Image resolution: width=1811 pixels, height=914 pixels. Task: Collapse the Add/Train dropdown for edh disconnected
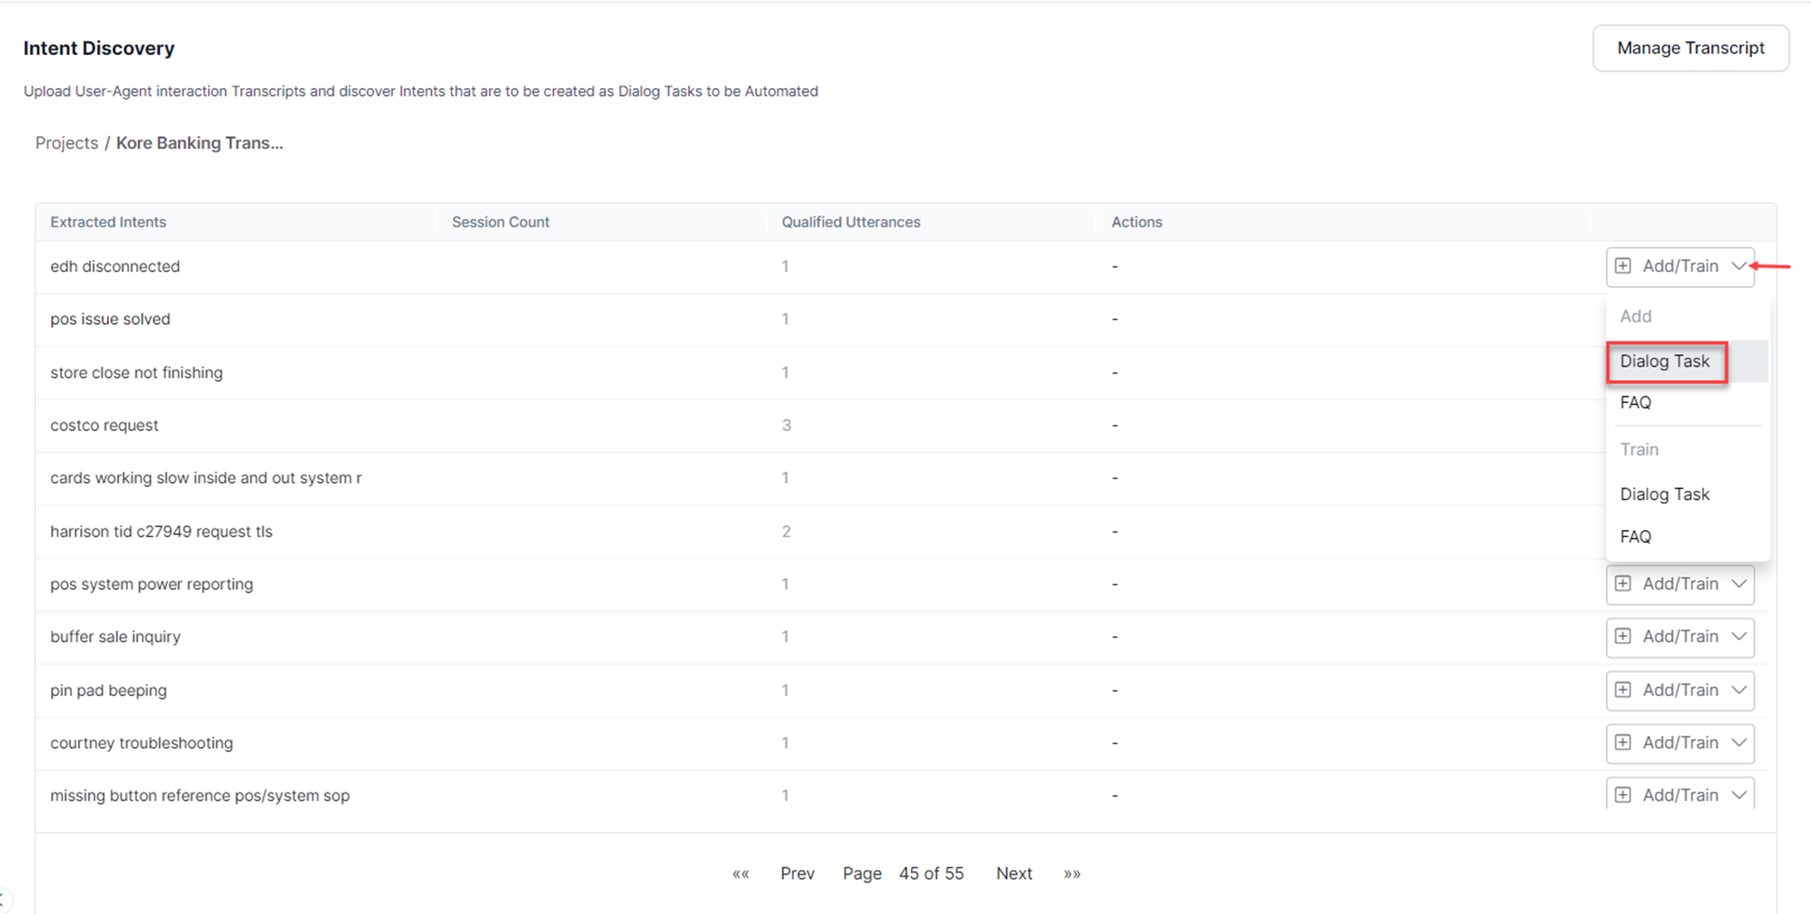coord(1739,266)
